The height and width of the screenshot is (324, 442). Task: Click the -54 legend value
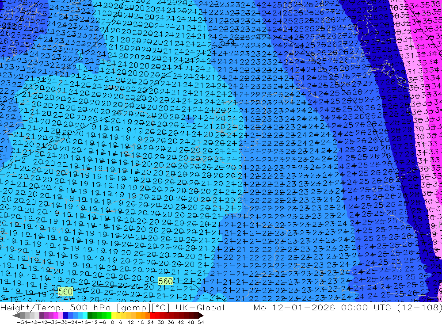pyautogui.click(x=22, y=322)
